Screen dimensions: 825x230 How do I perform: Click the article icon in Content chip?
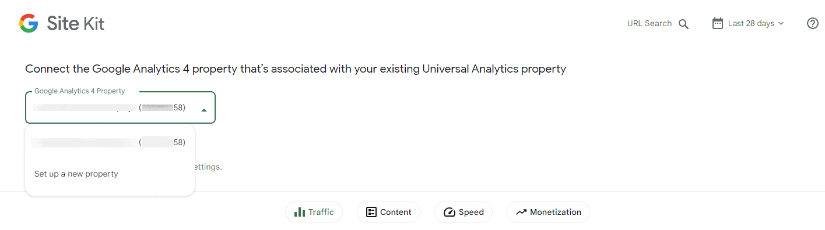click(371, 212)
